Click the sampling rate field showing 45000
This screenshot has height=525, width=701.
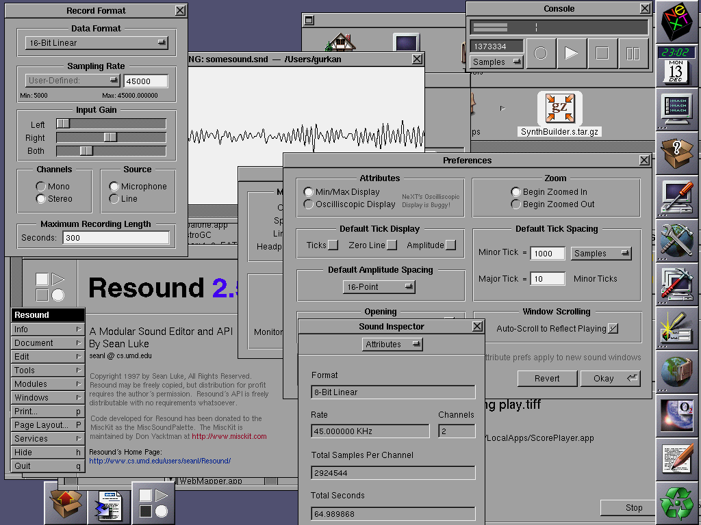tap(146, 81)
